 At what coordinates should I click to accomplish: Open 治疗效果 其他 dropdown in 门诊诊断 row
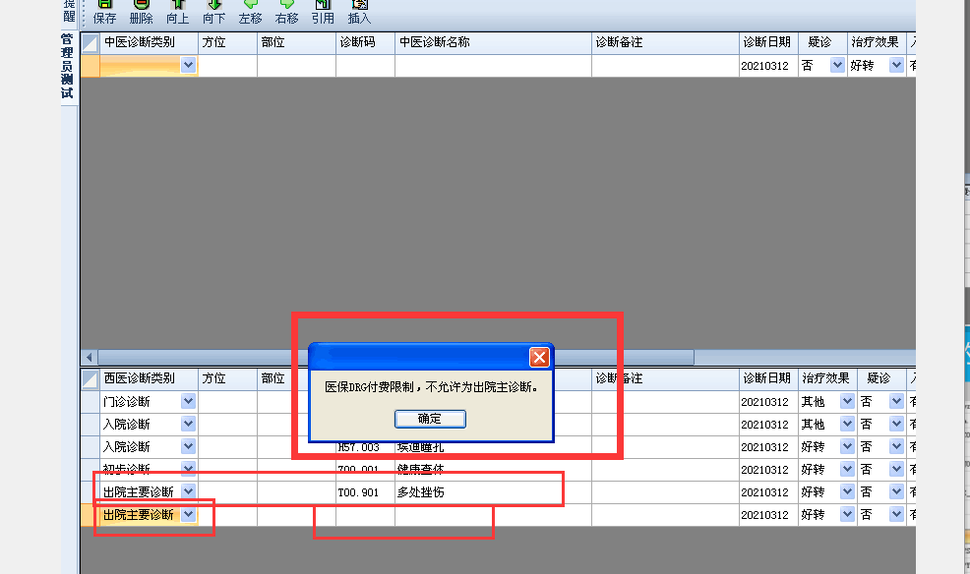[847, 401]
